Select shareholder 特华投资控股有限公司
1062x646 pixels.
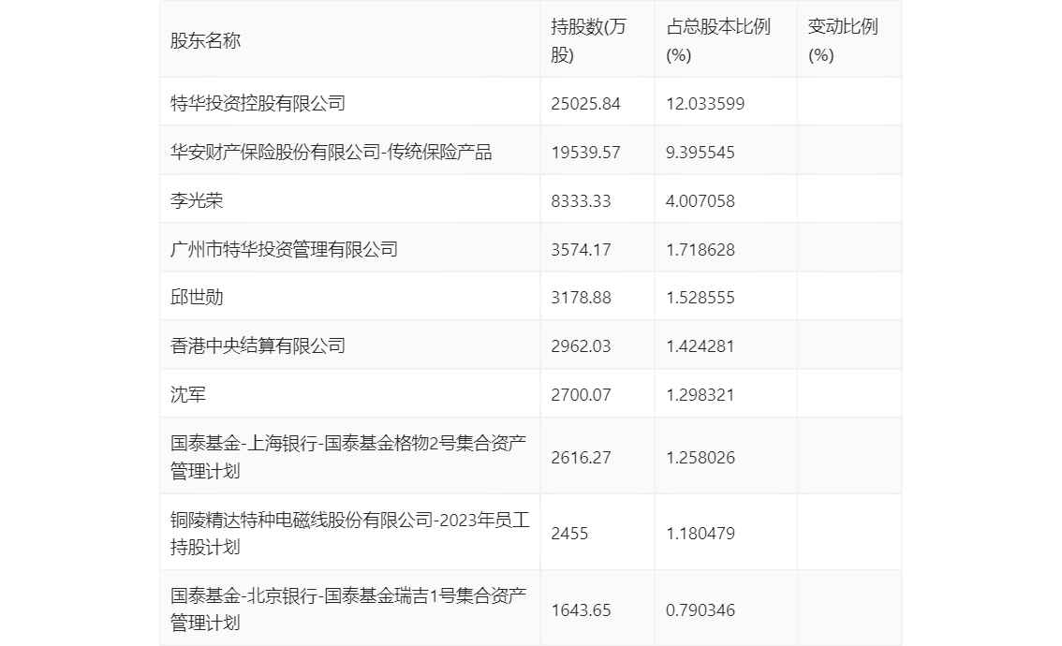tap(258, 103)
